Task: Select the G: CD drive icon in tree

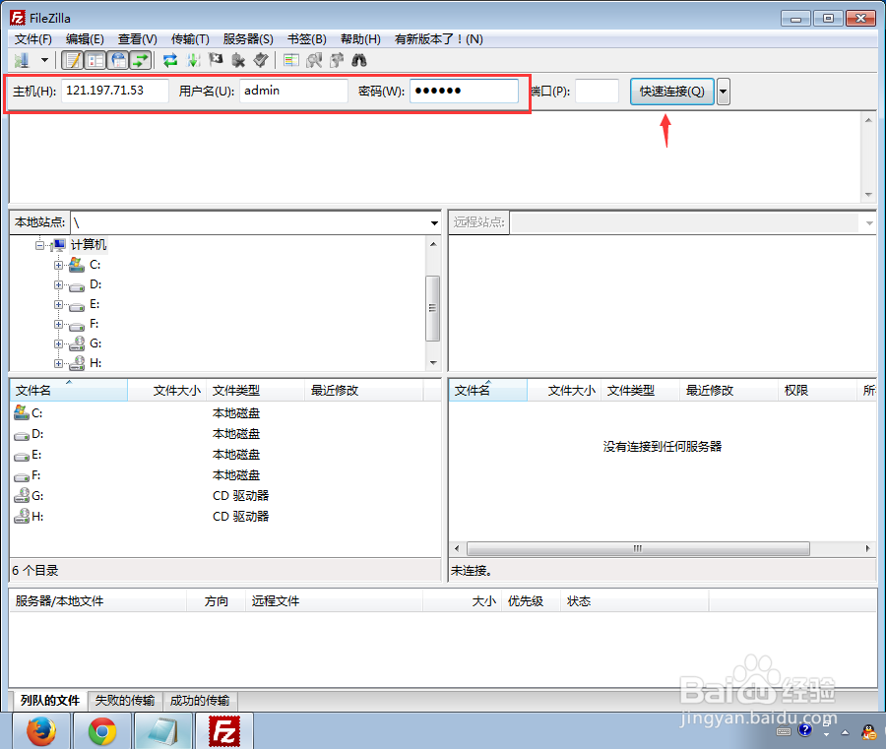Action: 77,343
